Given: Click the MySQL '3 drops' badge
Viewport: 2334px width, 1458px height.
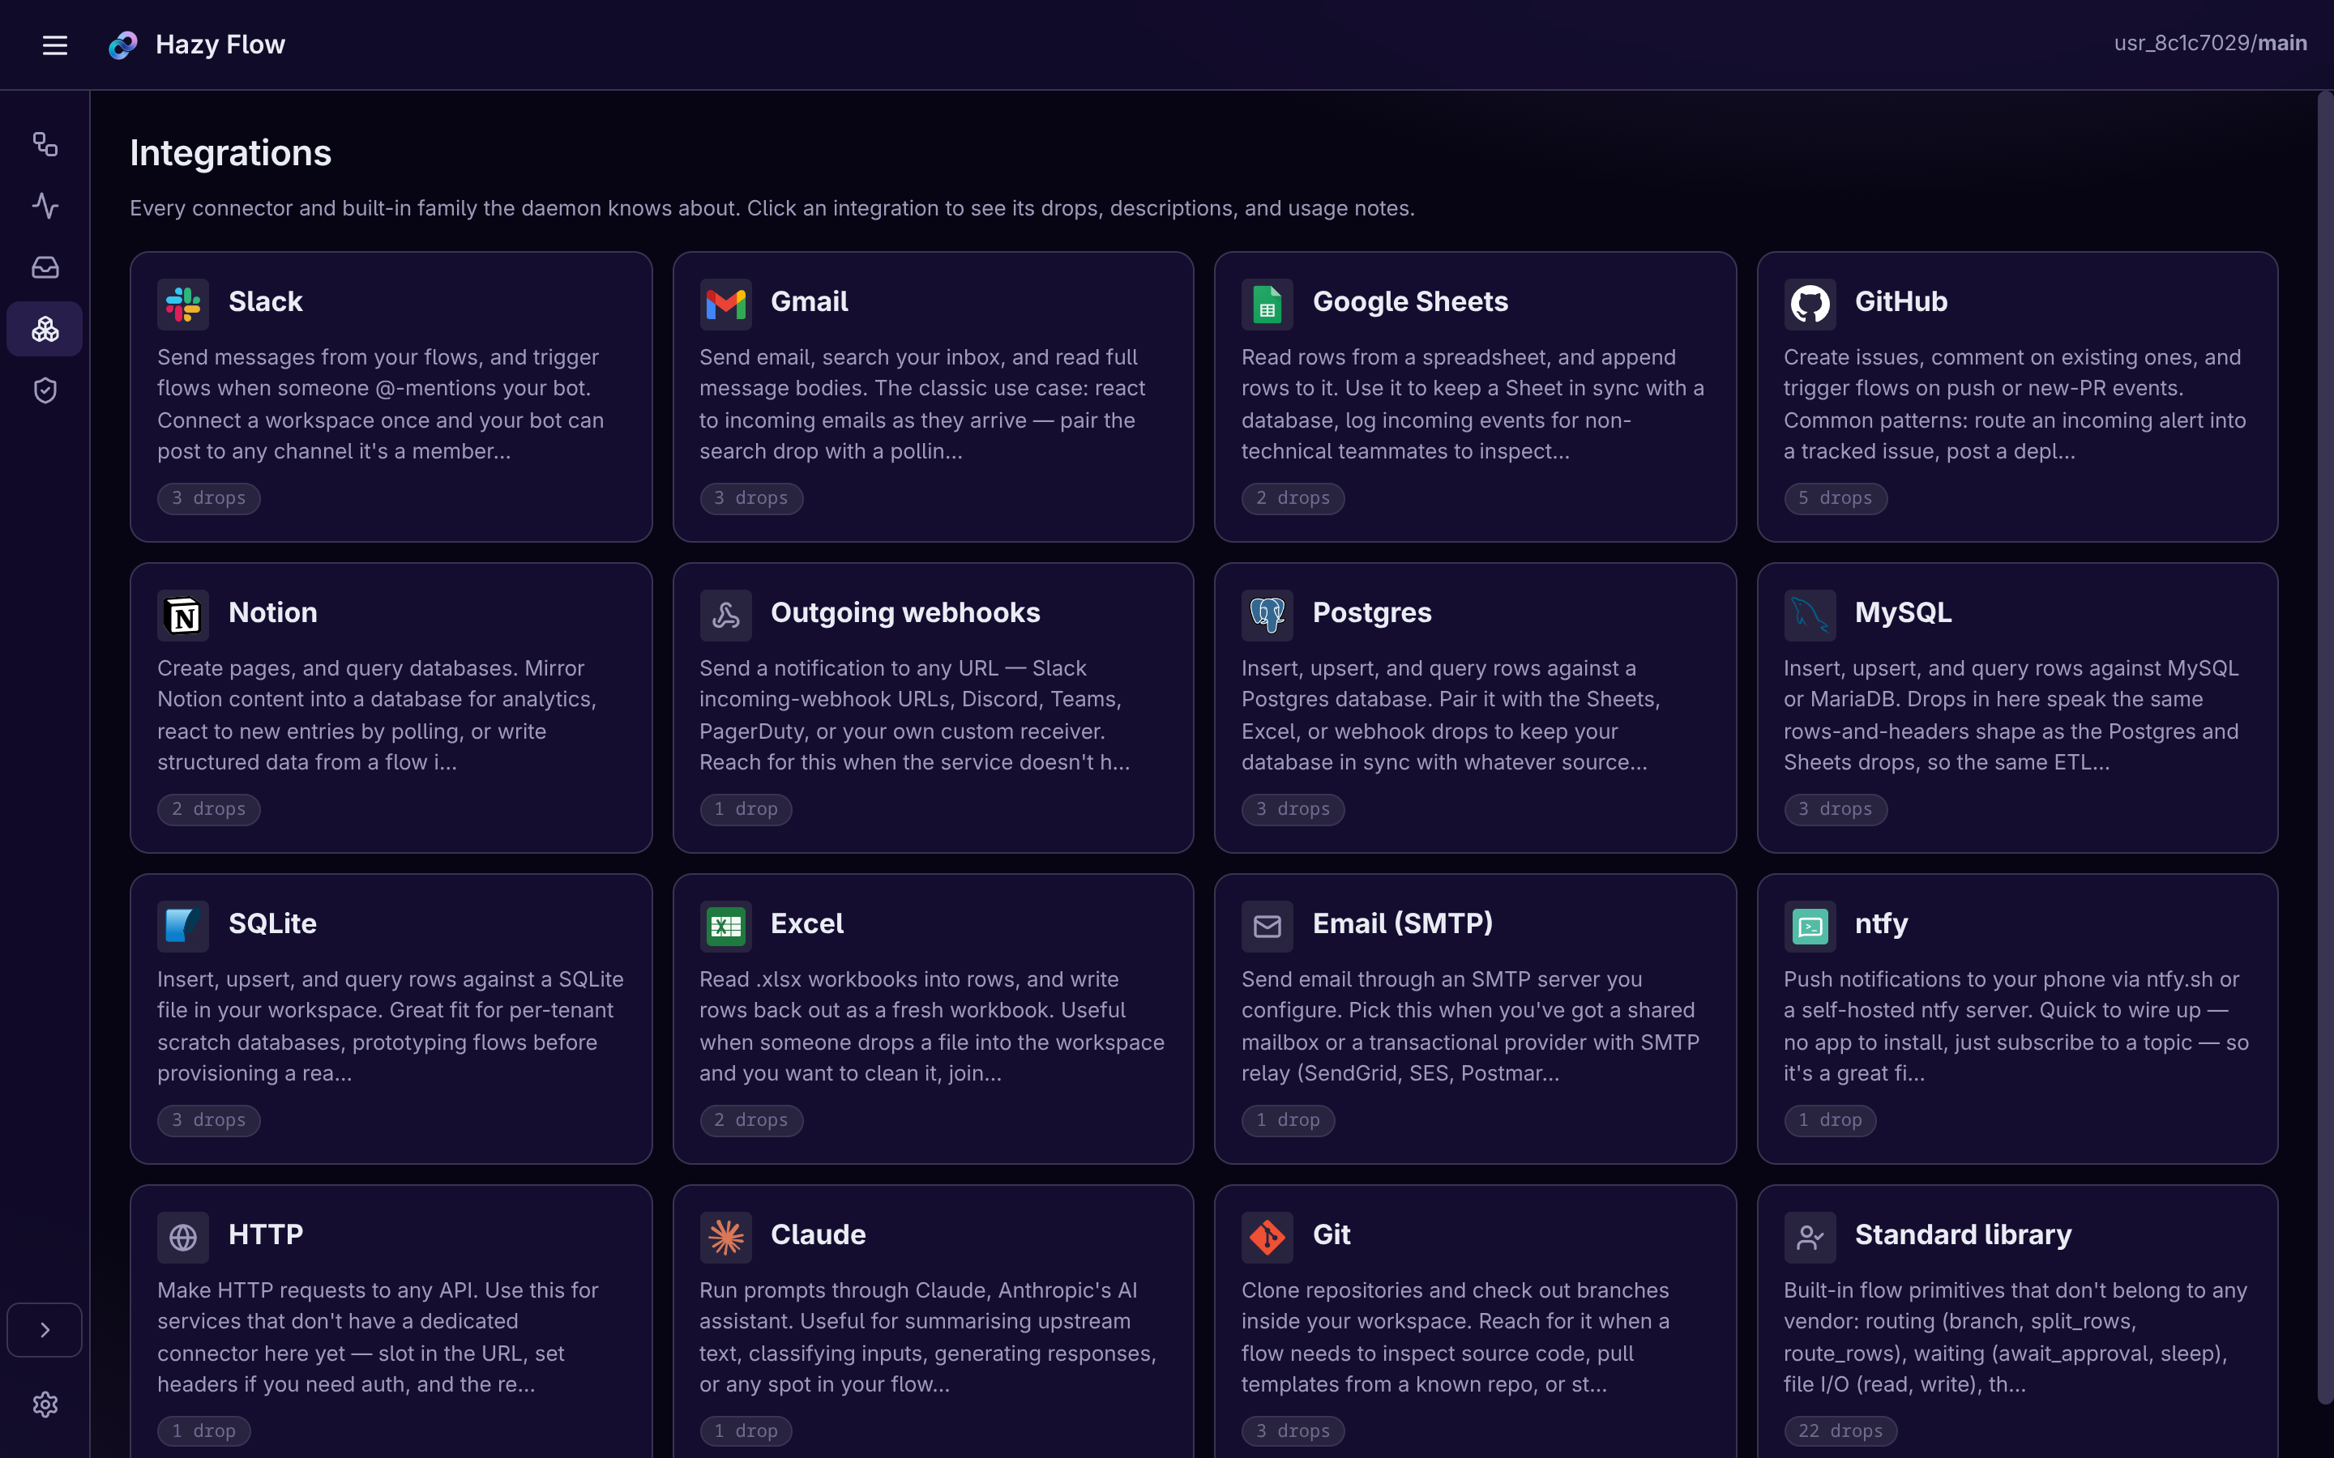Looking at the screenshot, I should [1836, 809].
